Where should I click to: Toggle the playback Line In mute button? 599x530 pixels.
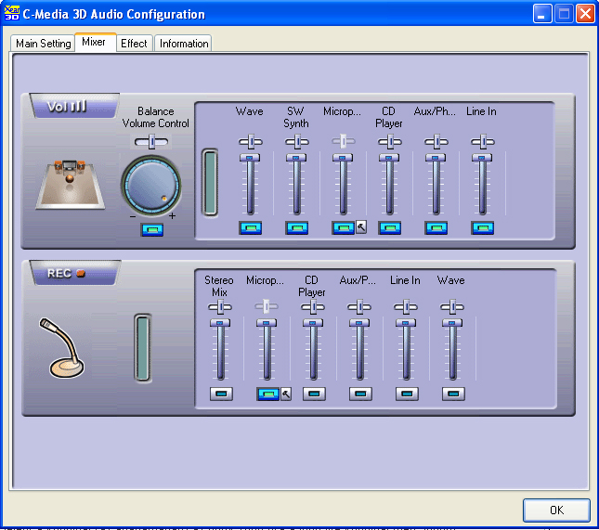483,228
